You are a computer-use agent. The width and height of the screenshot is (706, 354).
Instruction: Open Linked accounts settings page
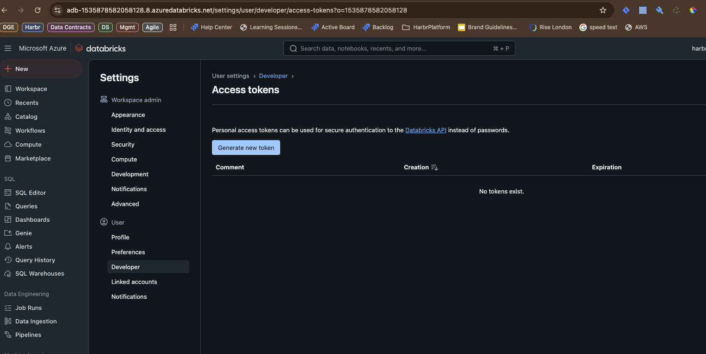(134, 282)
